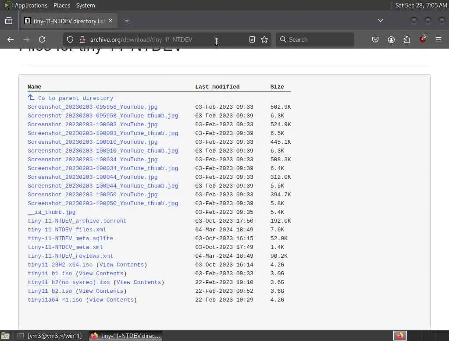Viewport: 449px width, 341px height.
Task: Open Screenshot_20230203-100050_YouTube.jpg
Action: 93,195
